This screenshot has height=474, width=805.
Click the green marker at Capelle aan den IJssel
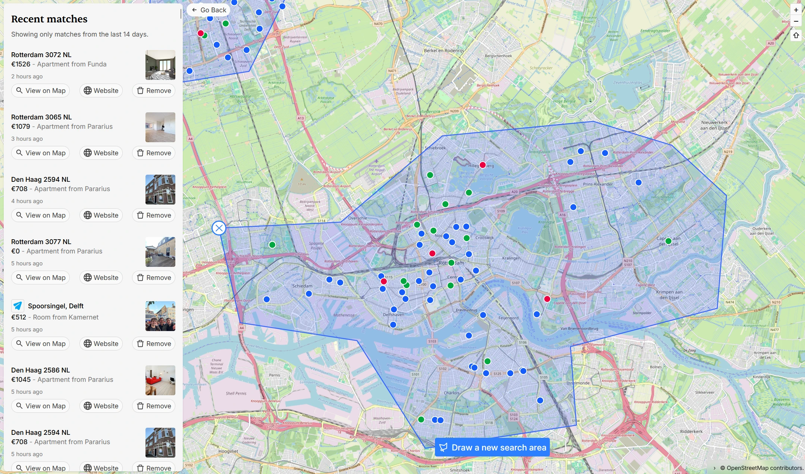[668, 241]
